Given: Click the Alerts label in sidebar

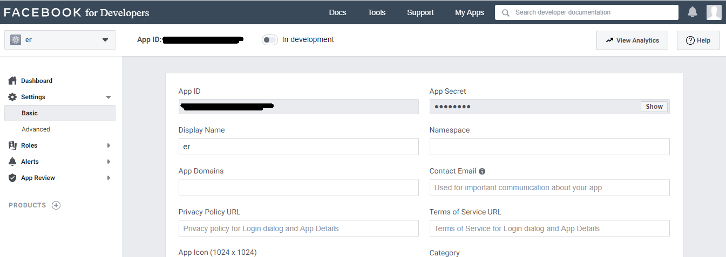Looking at the screenshot, I should point(30,162).
